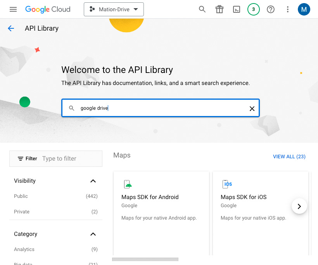The height and width of the screenshot is (265, 318).
Task: Show next Maps cards with arrow
Action: pyautogui.click(x=299, y=206)
